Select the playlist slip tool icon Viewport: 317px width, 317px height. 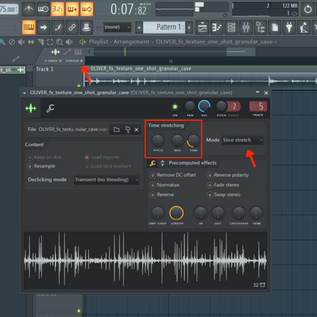point(31,42)
